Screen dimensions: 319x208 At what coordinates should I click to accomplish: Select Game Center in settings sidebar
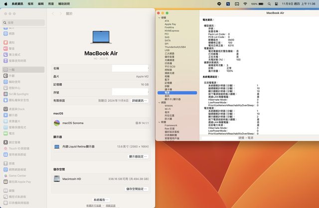tap(17, 176)
